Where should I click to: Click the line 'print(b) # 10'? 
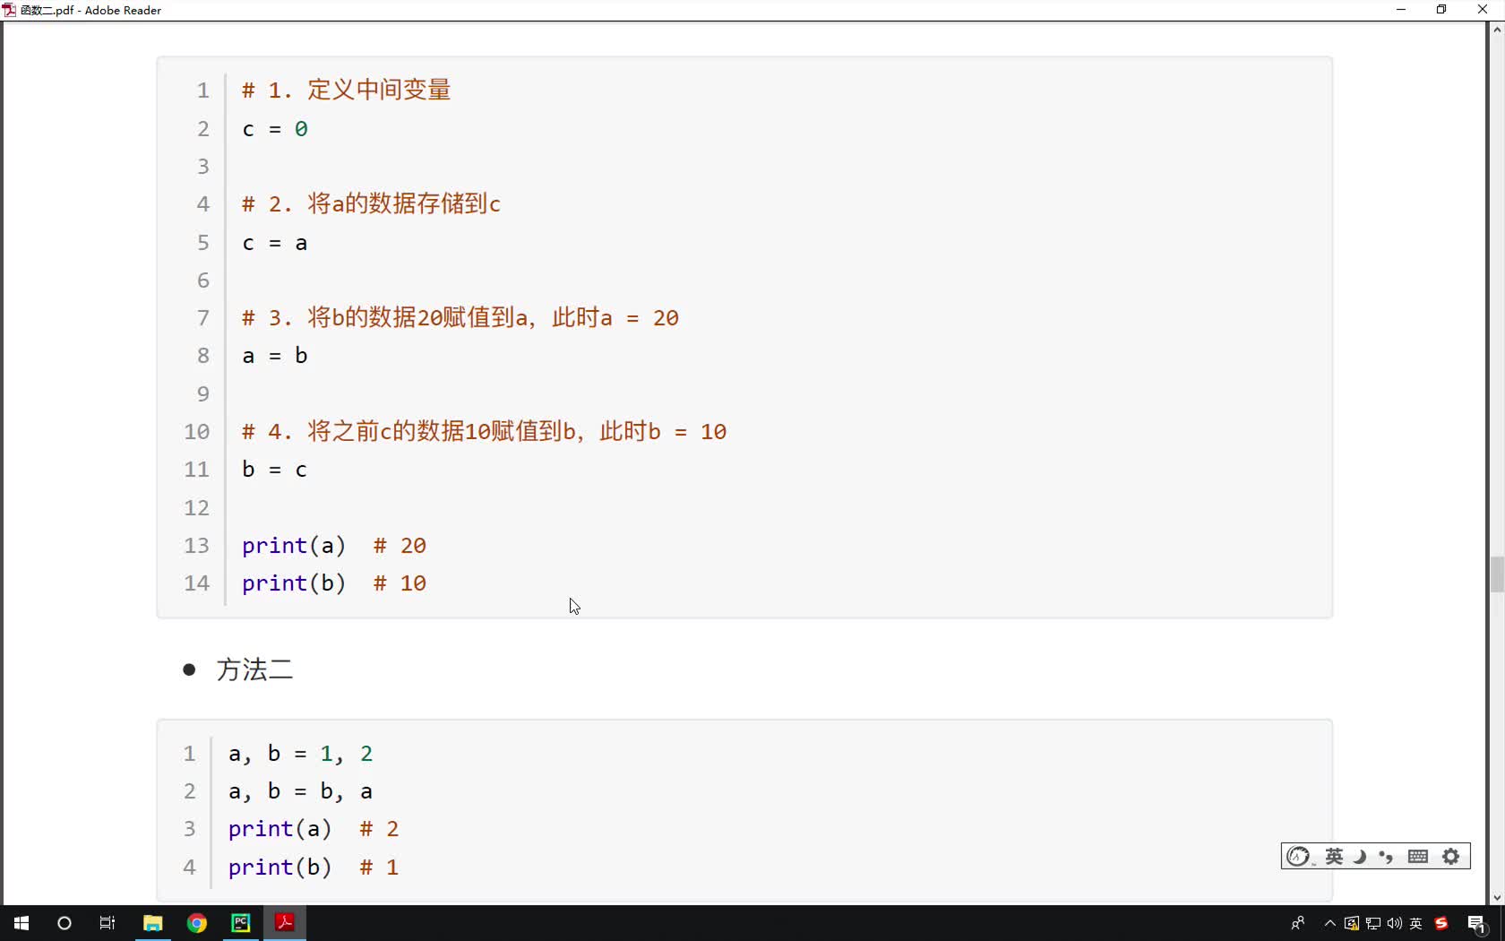click(x=334, y=583)
